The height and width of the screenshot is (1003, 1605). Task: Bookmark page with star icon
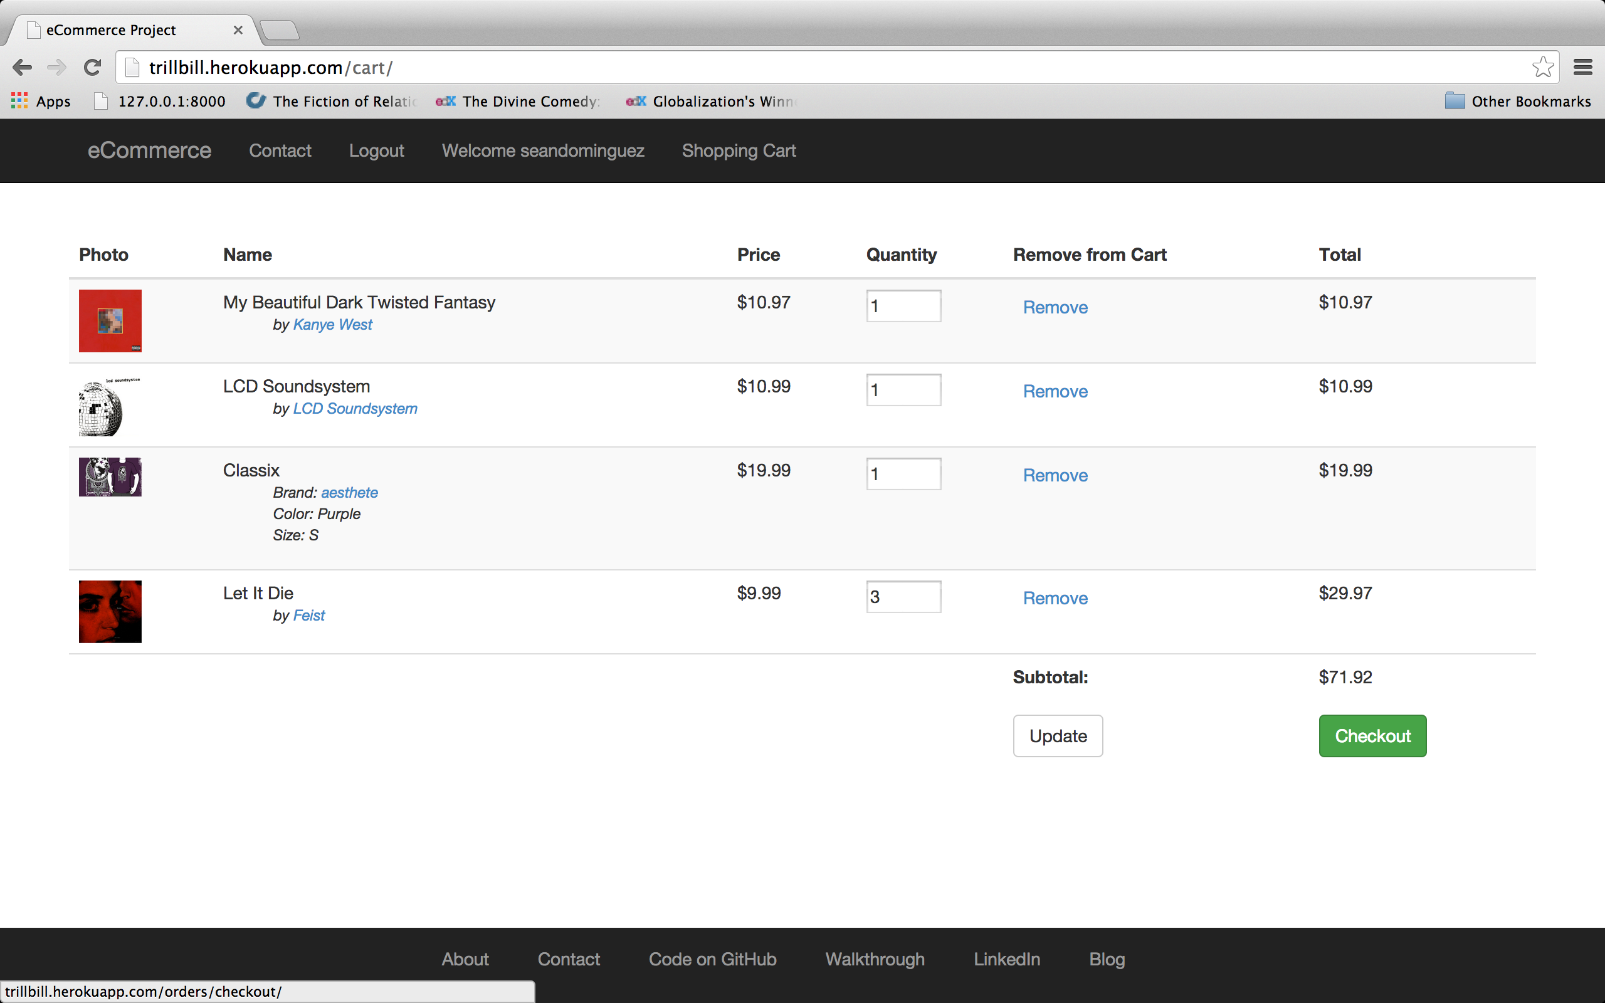[1543, 67]
